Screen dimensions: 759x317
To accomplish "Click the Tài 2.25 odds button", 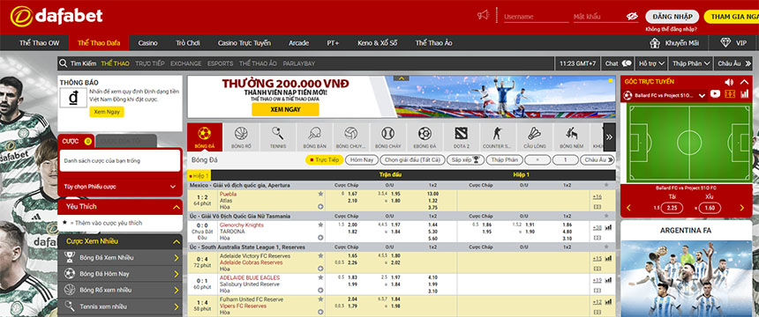I will tap(673, 208).
